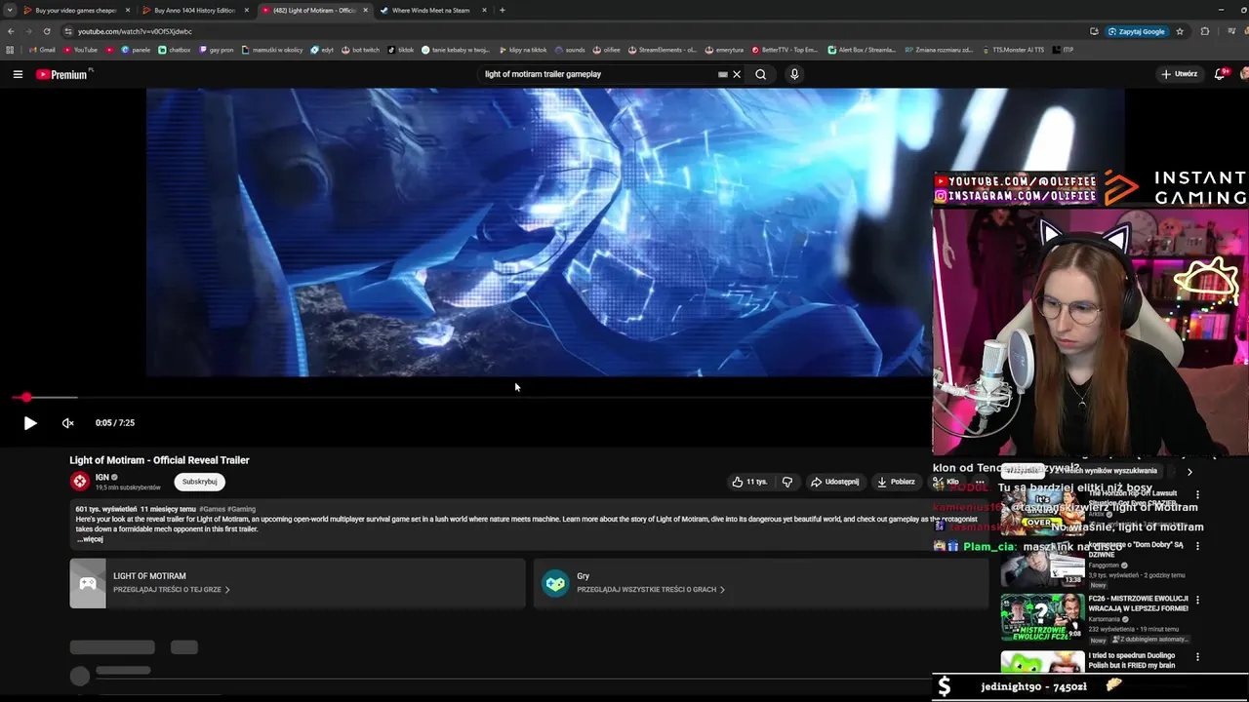Click the Light of Motiram - Official Reveal Trailer title
The height and width of the screenshot is (702, 1249).
pos(159,460)
